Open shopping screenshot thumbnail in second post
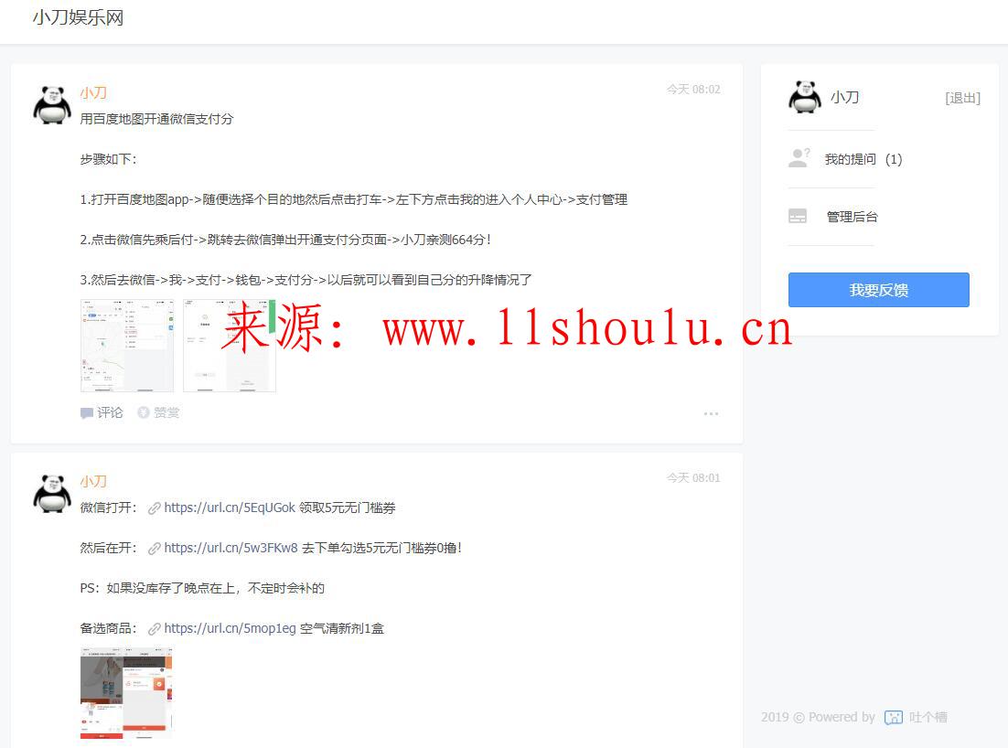The width and height of the screenshot is (1008, 748). [126, 692]
